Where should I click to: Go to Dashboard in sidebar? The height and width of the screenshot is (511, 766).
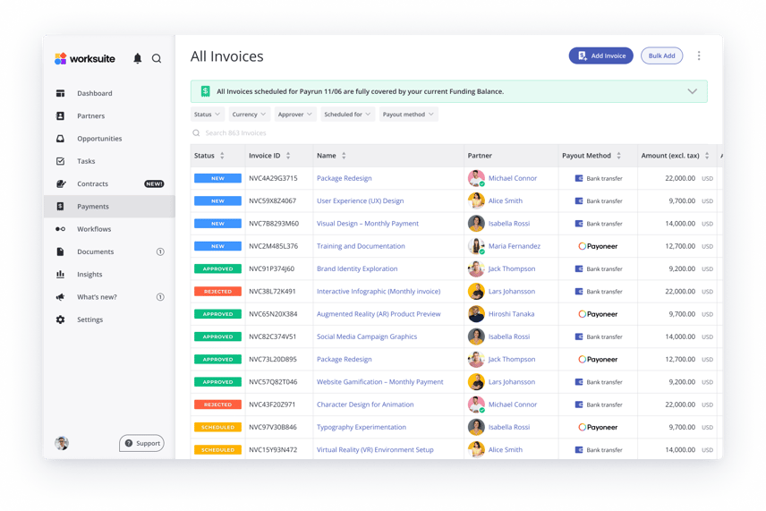pyautogui.click(x=94, y=93)
